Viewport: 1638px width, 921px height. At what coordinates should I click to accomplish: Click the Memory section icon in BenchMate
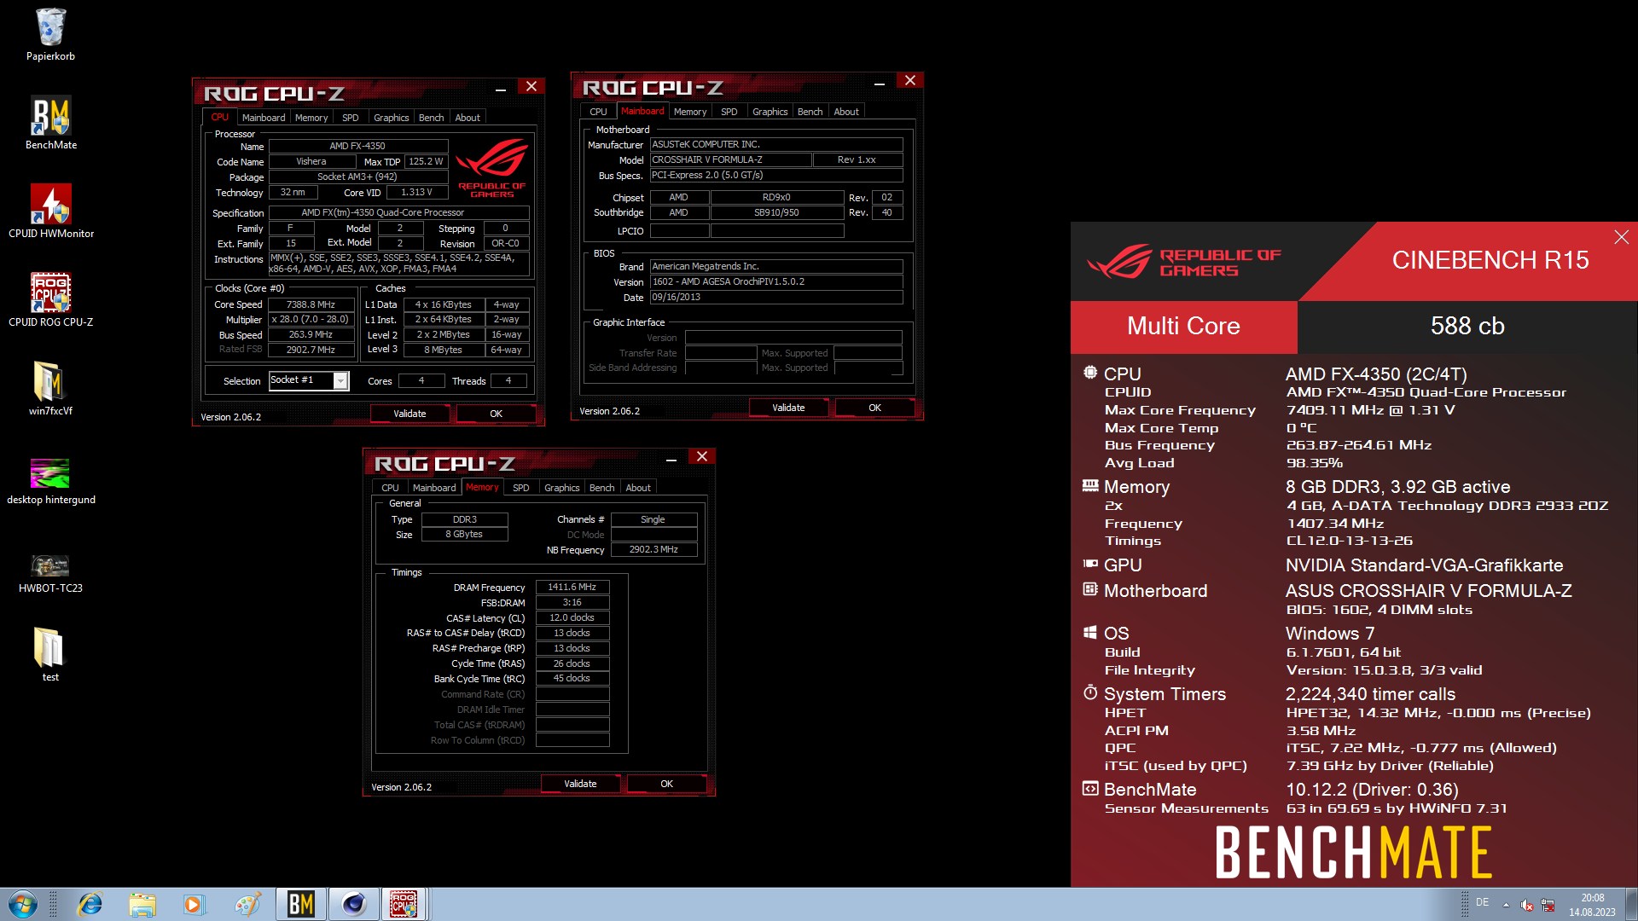point(1089,485)
